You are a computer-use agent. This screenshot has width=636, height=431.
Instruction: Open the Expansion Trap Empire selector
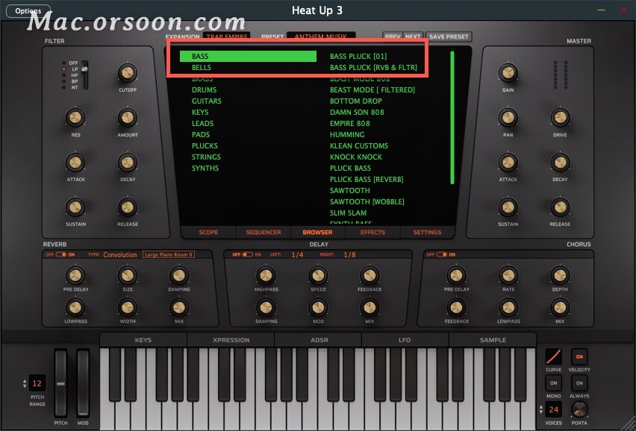pos(227,37)
